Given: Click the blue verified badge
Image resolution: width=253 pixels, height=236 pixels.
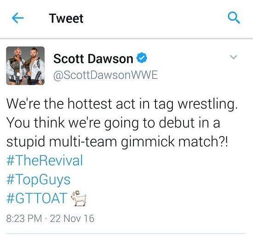Looking at the screenshot, I should (142, 58).
